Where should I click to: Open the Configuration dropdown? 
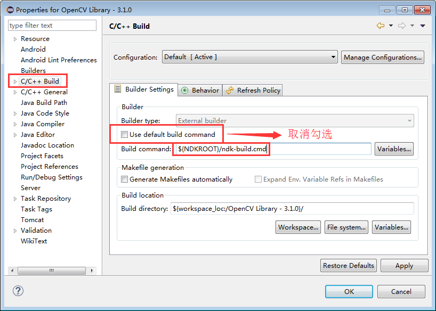(249, 57)
